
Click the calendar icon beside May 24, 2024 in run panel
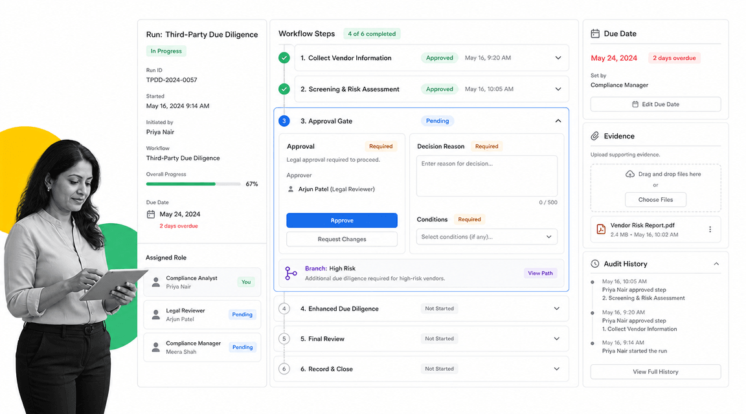tap(151, 214)
